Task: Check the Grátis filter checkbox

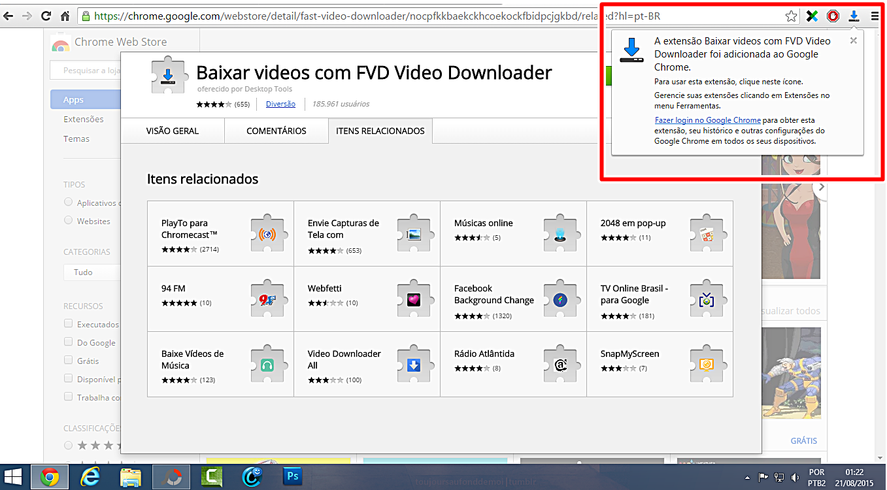Action: click(69, 360)
